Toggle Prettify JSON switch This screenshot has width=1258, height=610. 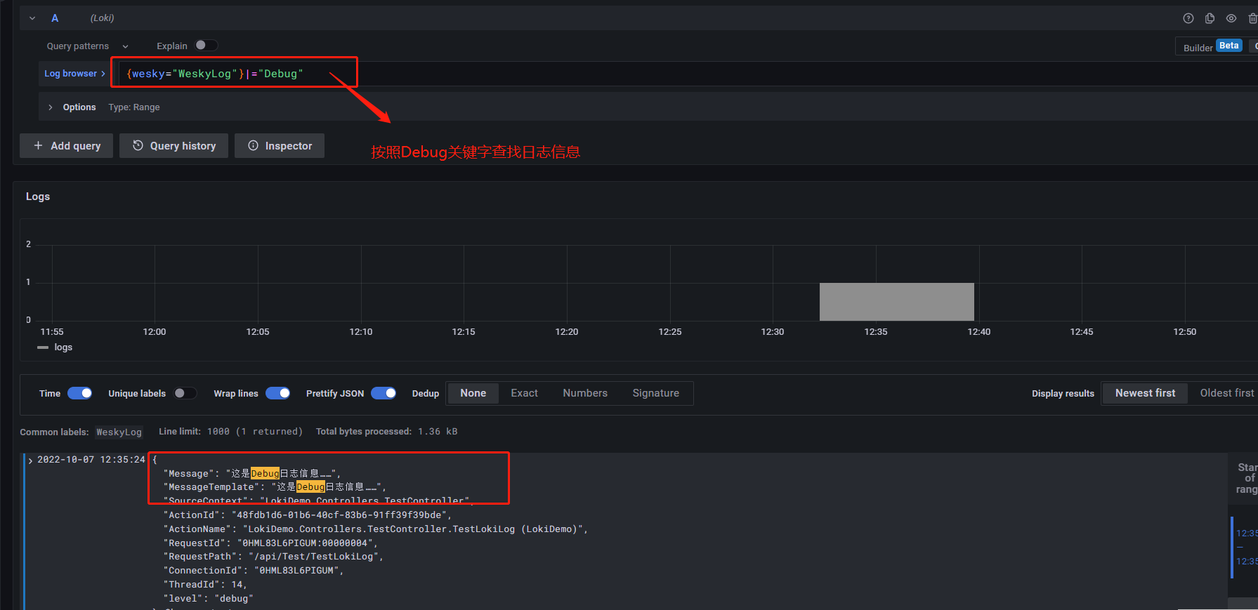[384, 393]
